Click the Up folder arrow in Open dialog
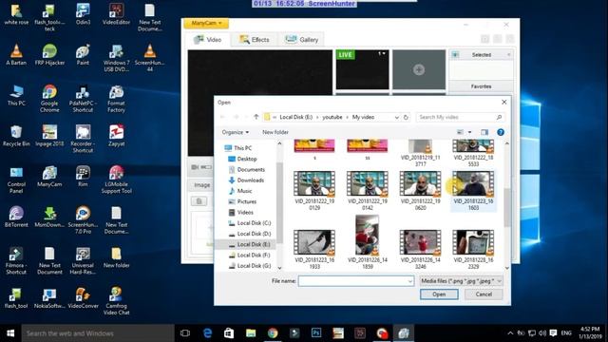The width and height of the screenshot is (608, 342). (256, 117)
